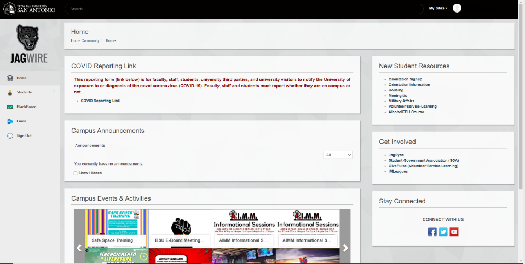This screenshot has width=525, height=264.
Task: Open the user profile avatar
Action: [457, 8]
